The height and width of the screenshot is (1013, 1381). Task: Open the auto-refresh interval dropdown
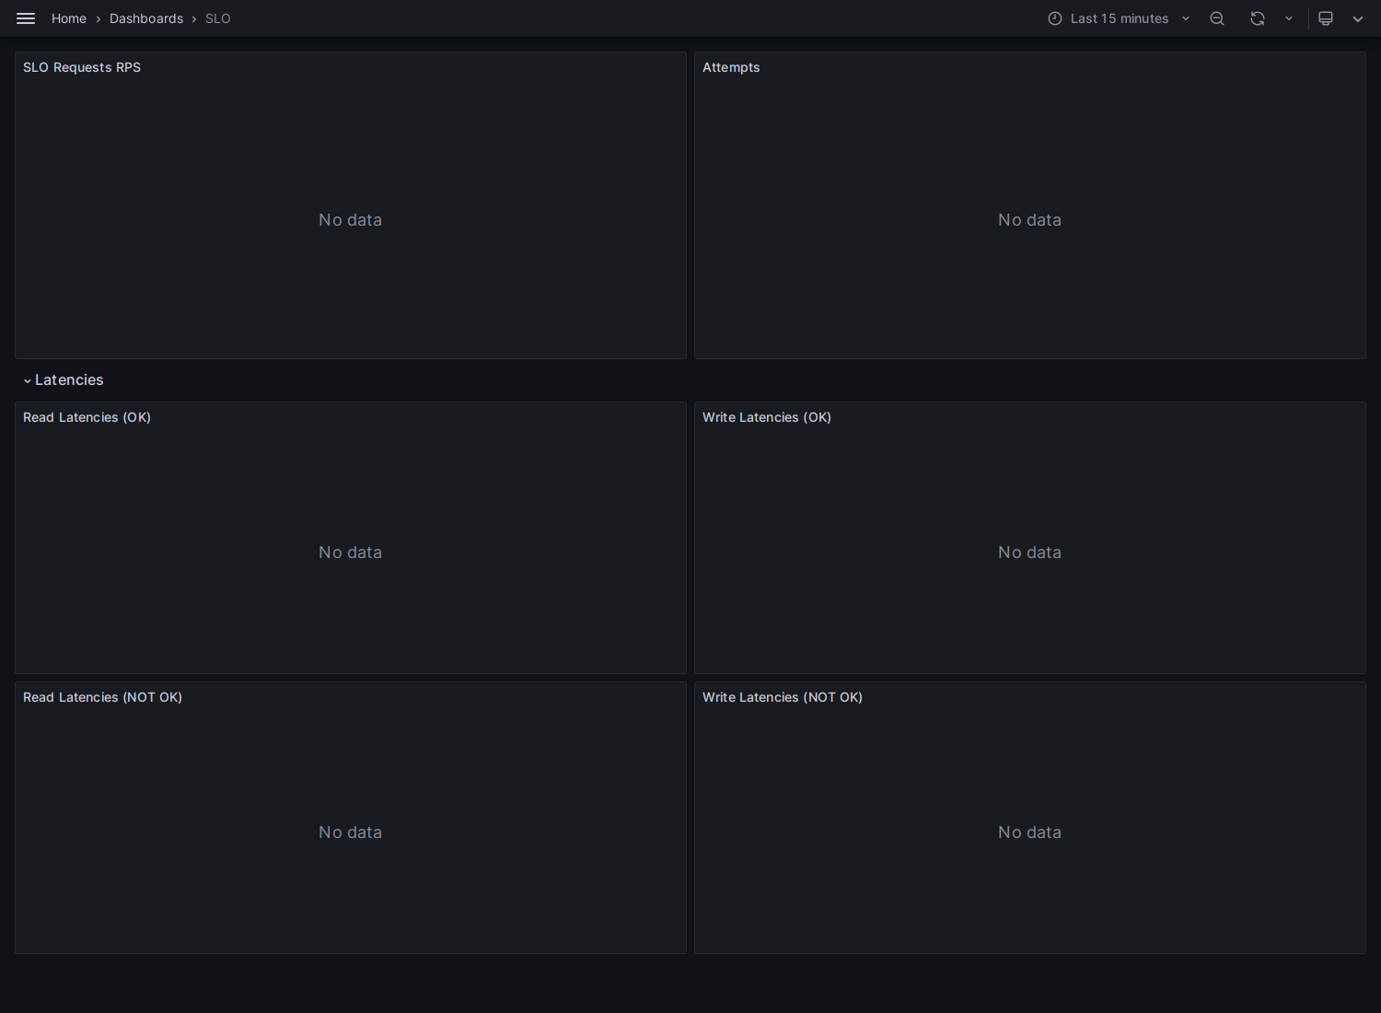point(1289,18)
